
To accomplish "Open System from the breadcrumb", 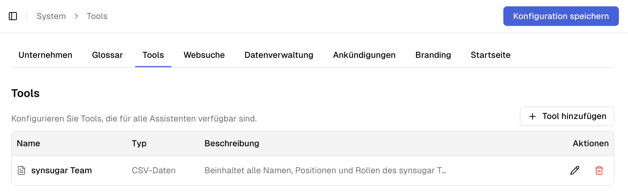I will tap(51, 16).
